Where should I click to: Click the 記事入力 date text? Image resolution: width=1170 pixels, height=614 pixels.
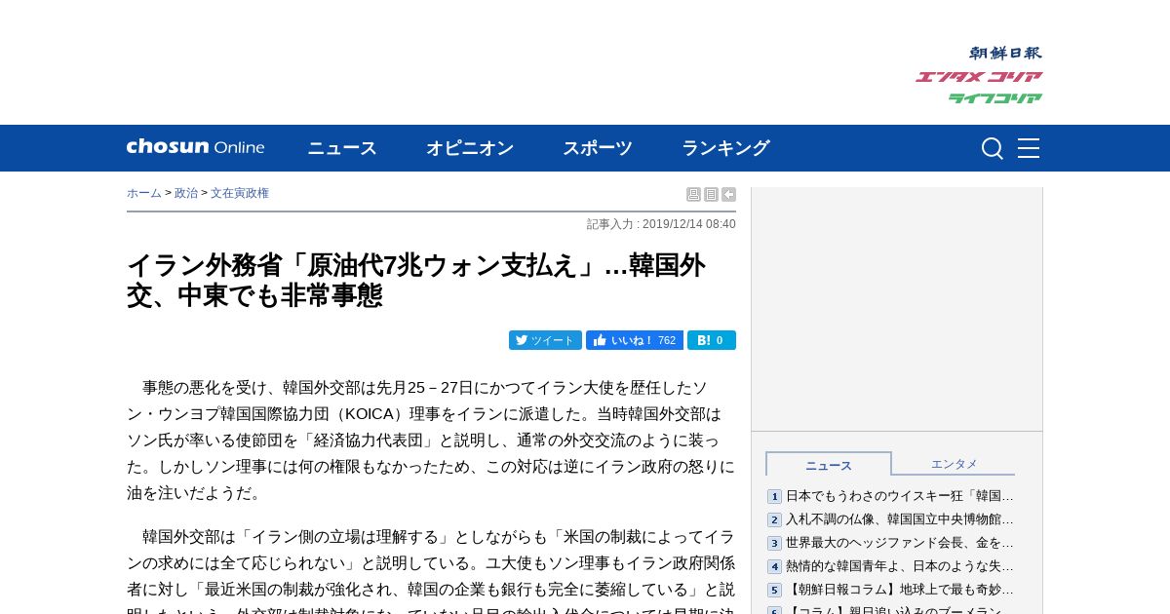click(661, 224)
